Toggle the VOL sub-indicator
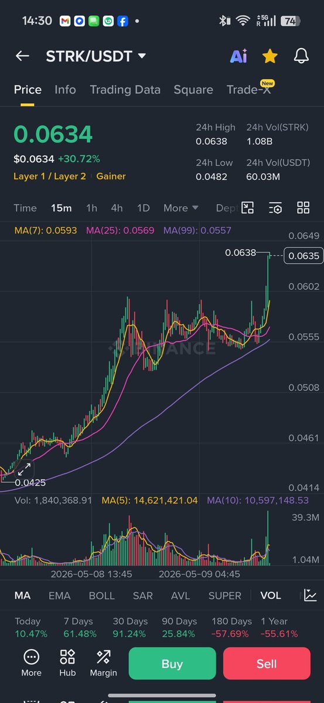The width and height of the screenshot is (324, 703). coord(270,595)
